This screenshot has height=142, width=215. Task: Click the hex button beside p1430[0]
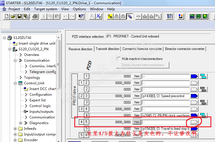click(137, 96)
